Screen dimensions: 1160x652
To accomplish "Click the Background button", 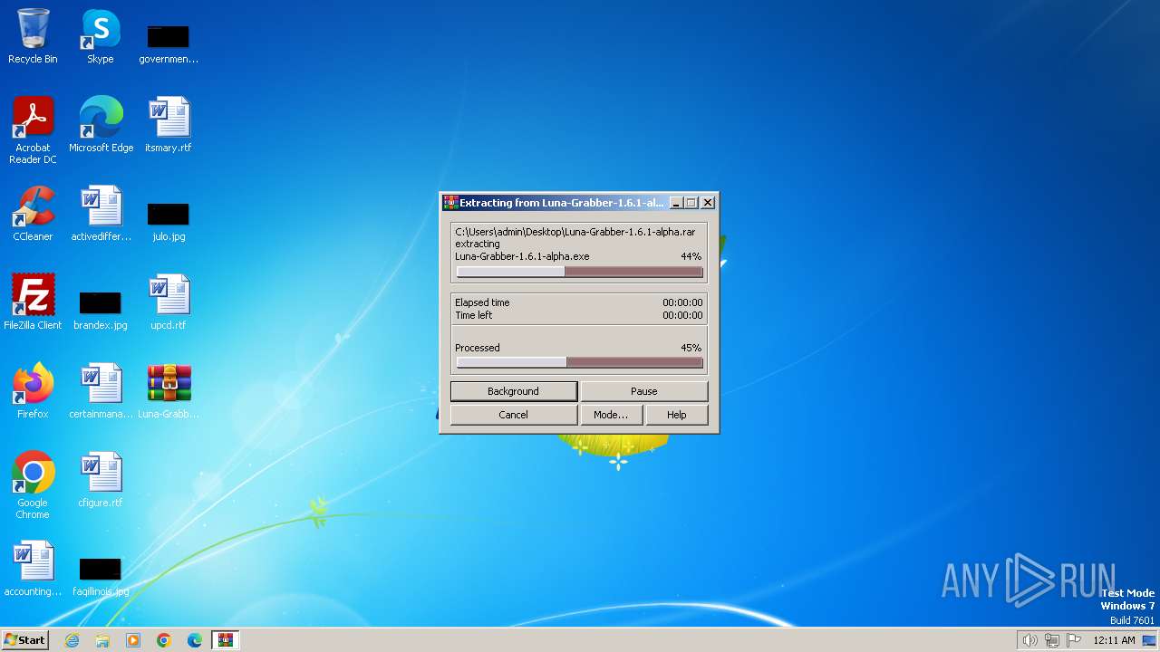I will click(x=514, y=391).
